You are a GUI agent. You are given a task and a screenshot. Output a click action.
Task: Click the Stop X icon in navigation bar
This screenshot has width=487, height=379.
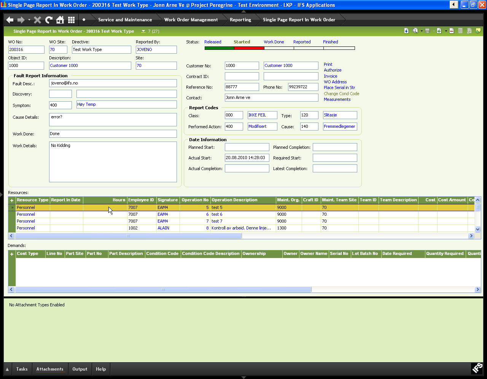pyautogui.click(x=37, y=20)
